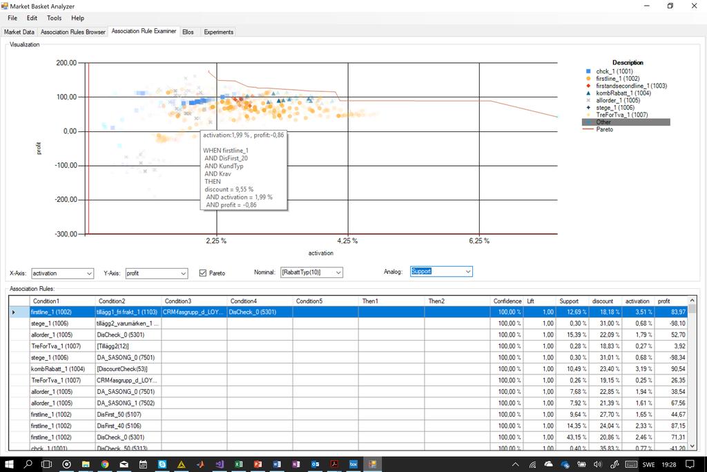Open the Windows Start menu

tap(9, 464)
